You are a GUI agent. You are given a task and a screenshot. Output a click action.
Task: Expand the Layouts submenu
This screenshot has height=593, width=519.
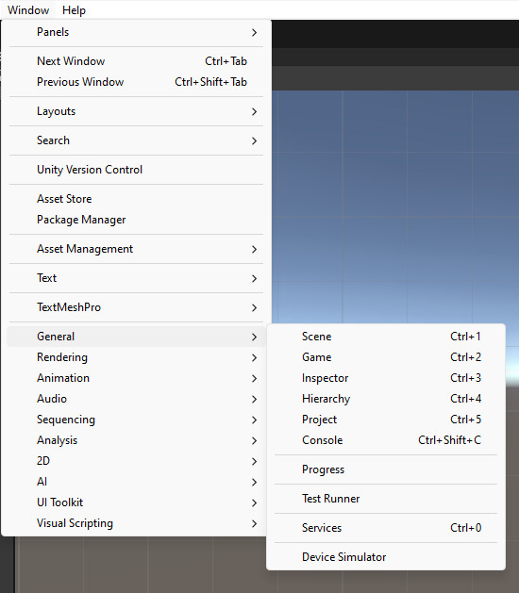(136, 111)
